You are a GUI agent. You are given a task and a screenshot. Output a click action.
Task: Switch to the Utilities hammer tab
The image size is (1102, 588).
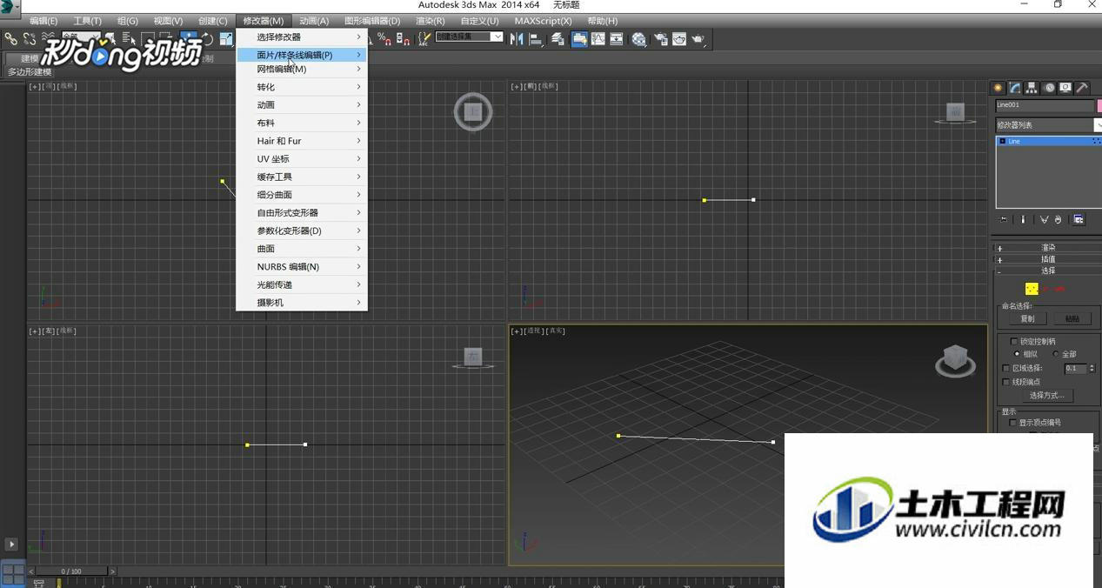tap(1082, 88)
